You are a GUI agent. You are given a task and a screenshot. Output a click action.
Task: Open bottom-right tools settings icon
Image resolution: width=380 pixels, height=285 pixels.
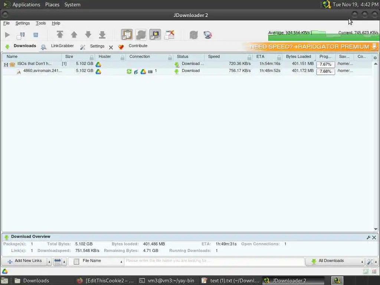pyautogui.click(x=370, y=262)
